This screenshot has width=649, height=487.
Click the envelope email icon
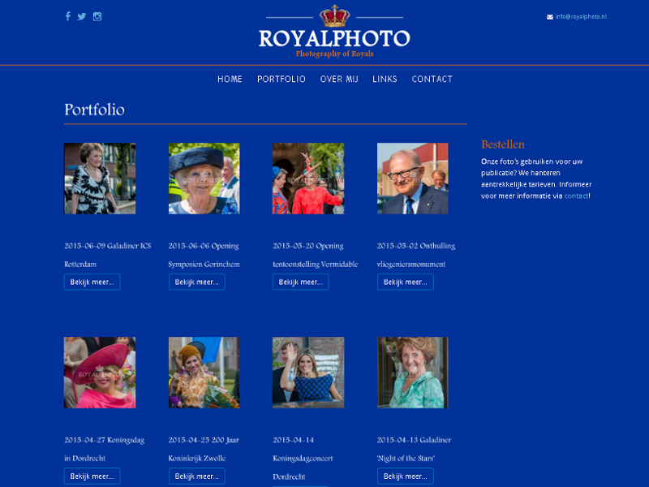(x=550, y=17)
